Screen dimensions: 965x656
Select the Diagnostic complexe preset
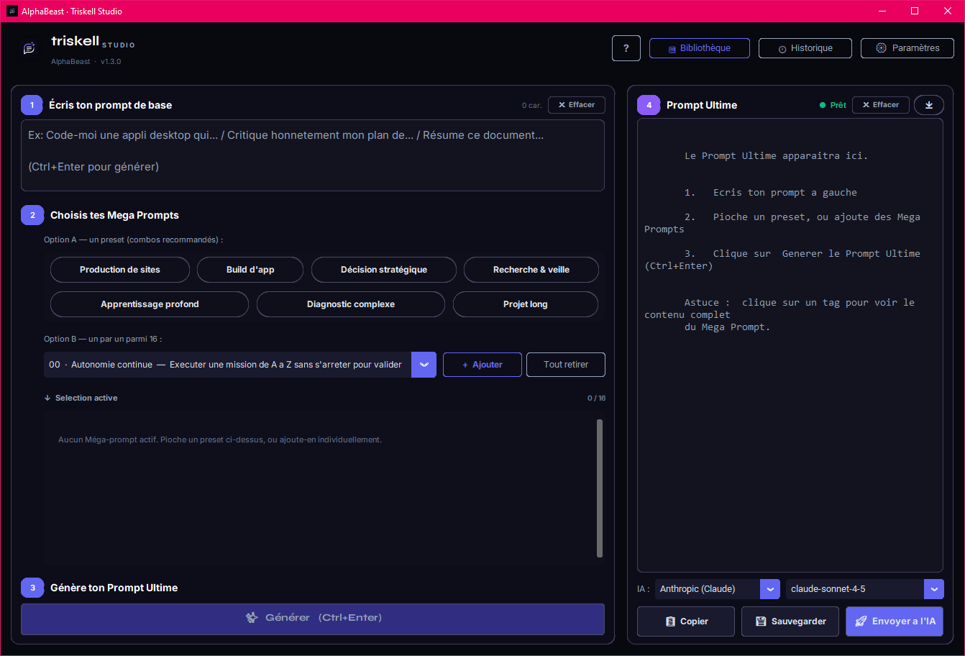(x=351, y=304)
